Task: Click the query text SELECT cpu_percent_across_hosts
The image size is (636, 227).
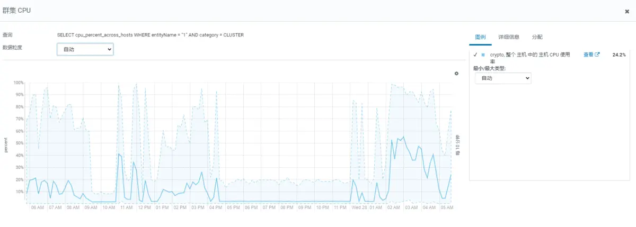Action: tap(151, 35)
